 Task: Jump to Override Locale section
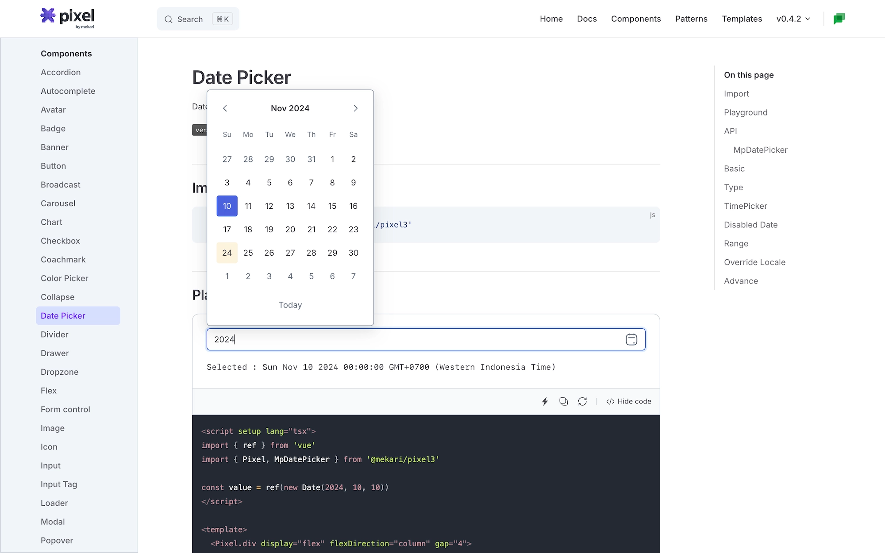coord(754,262)
